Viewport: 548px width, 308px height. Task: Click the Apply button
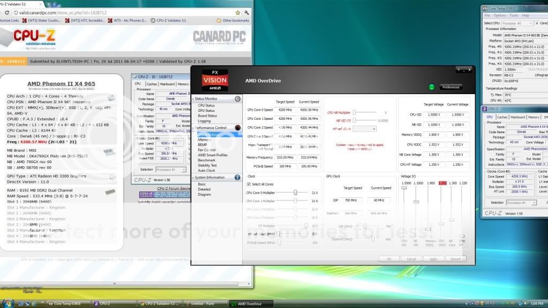point(433,259)
